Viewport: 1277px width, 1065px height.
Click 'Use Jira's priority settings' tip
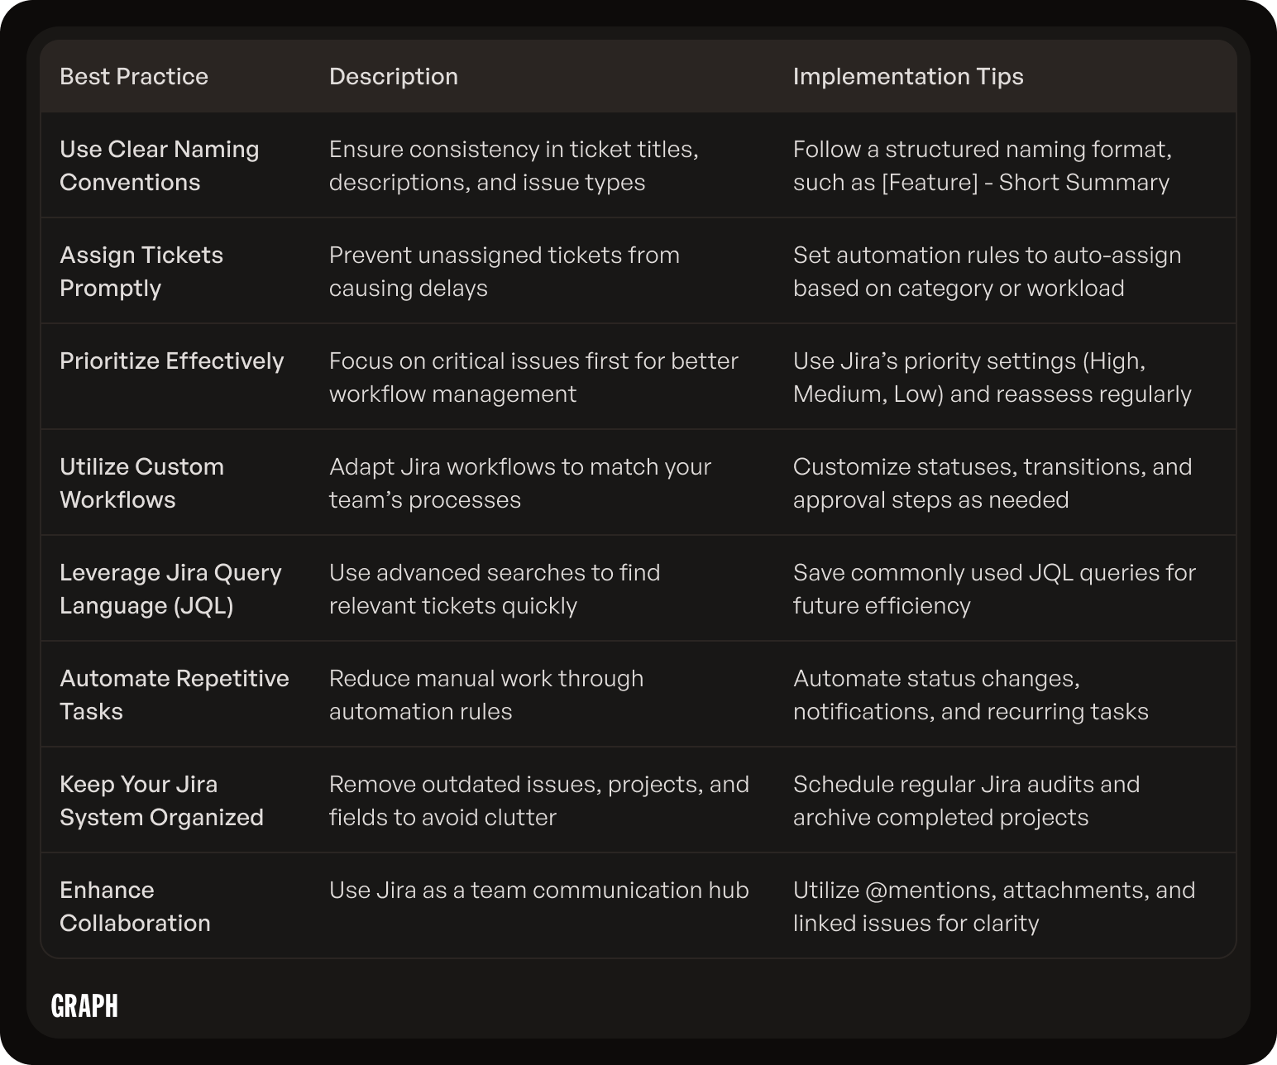992,377
